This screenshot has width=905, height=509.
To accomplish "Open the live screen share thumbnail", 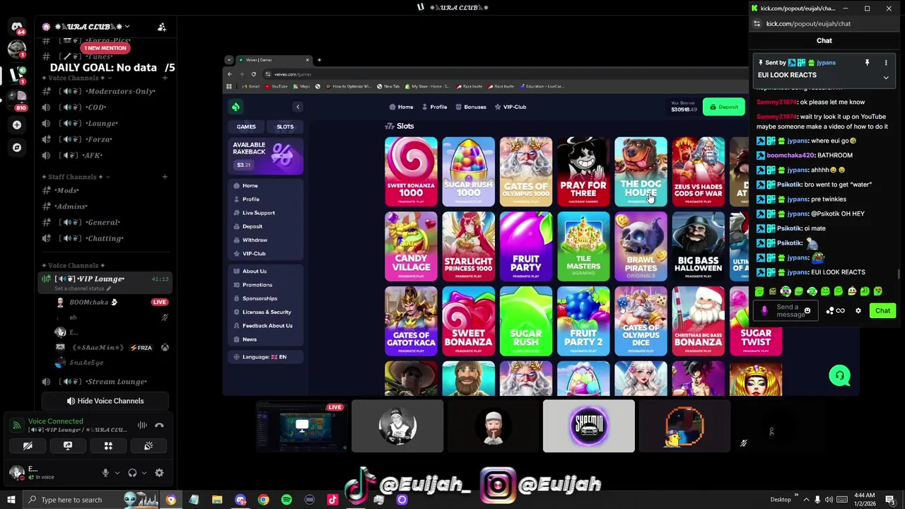I will point(302,426).
